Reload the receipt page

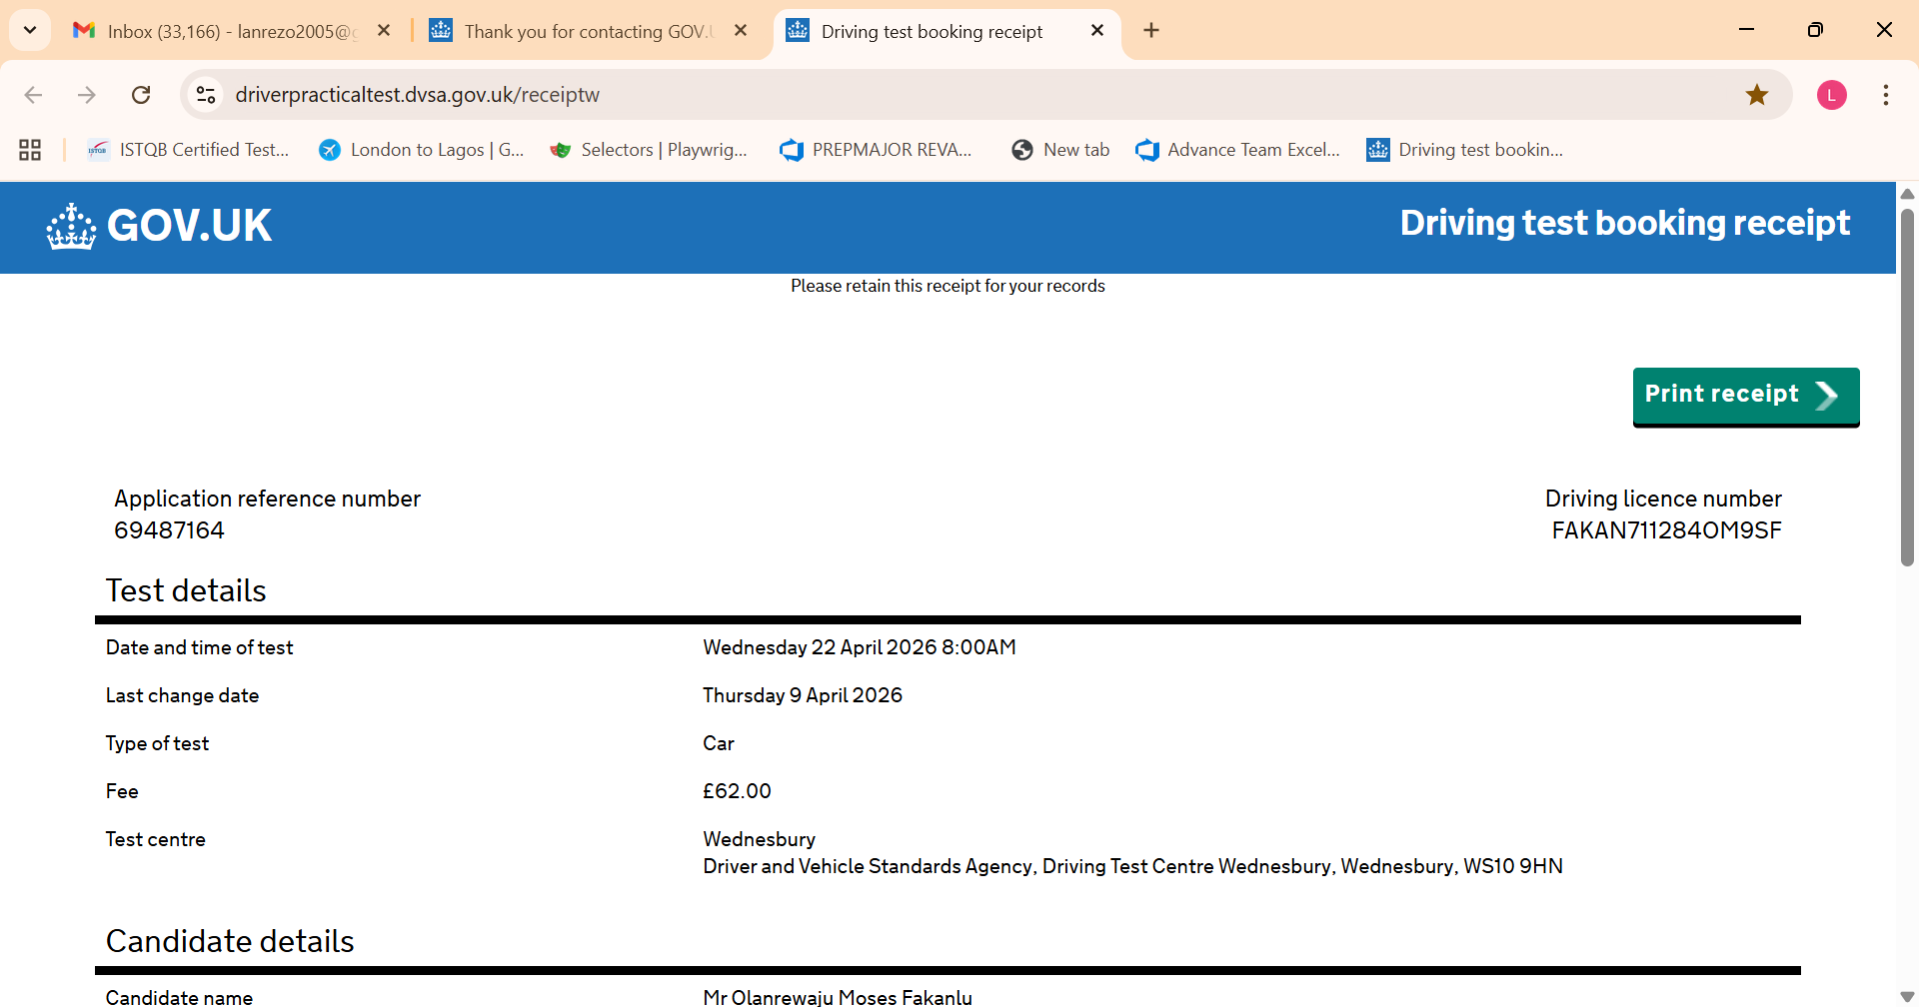(x=141, y=95)
